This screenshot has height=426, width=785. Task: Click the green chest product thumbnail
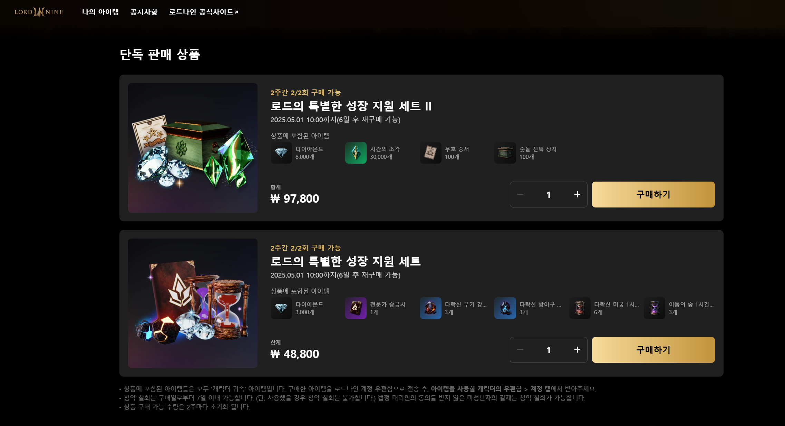click(x=193, y=148)
